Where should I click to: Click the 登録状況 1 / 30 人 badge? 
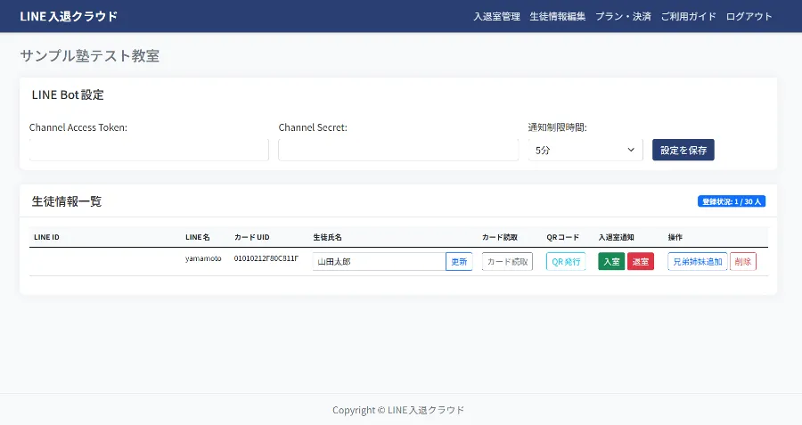[732, 201]
